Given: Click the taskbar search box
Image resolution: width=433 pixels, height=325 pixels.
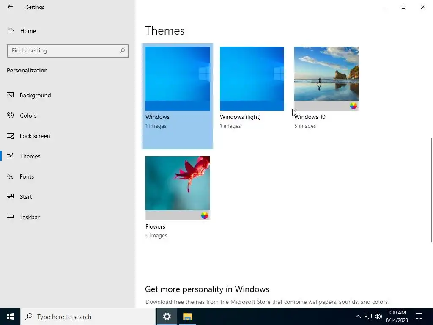Looking at the screenshot, I should pos(88,317).
